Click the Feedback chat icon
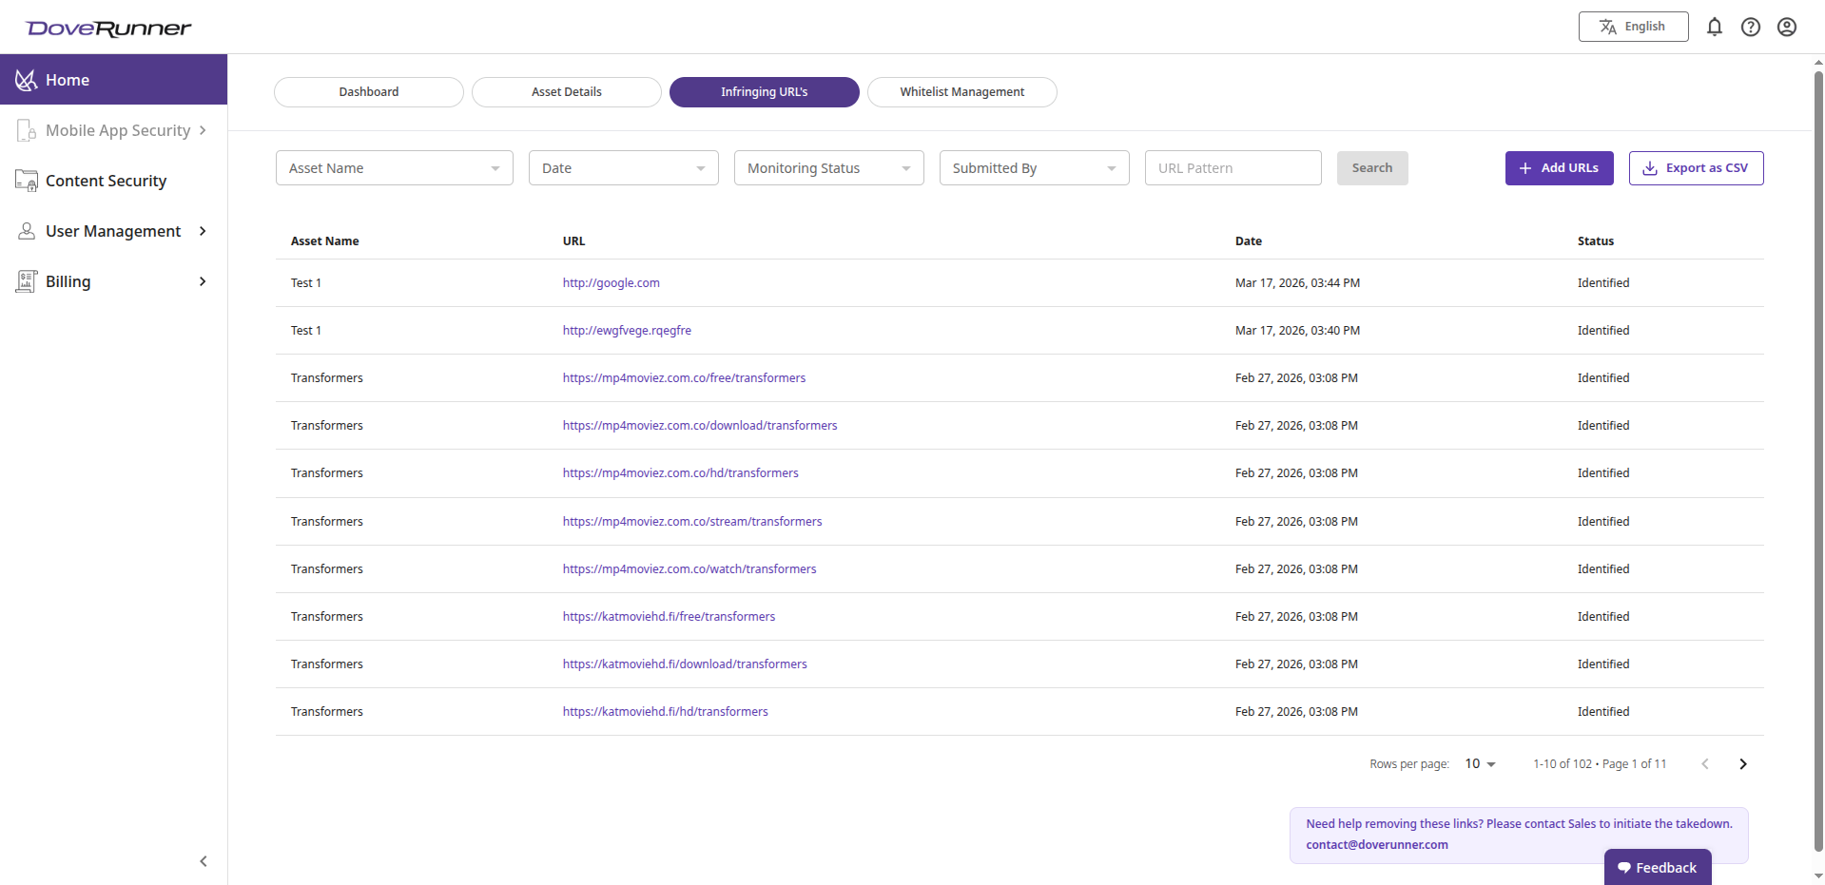The height and width of the screenshot is (885, 1825). coord(1626,867)
